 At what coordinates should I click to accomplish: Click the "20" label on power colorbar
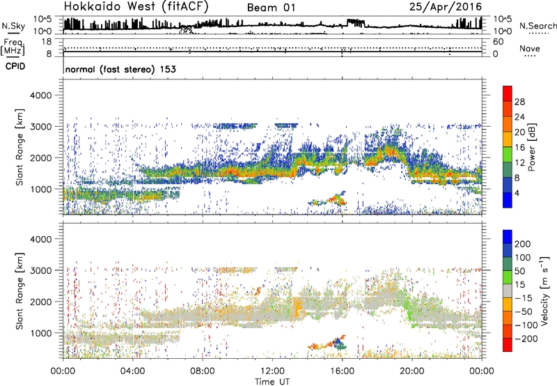(519, 132)
